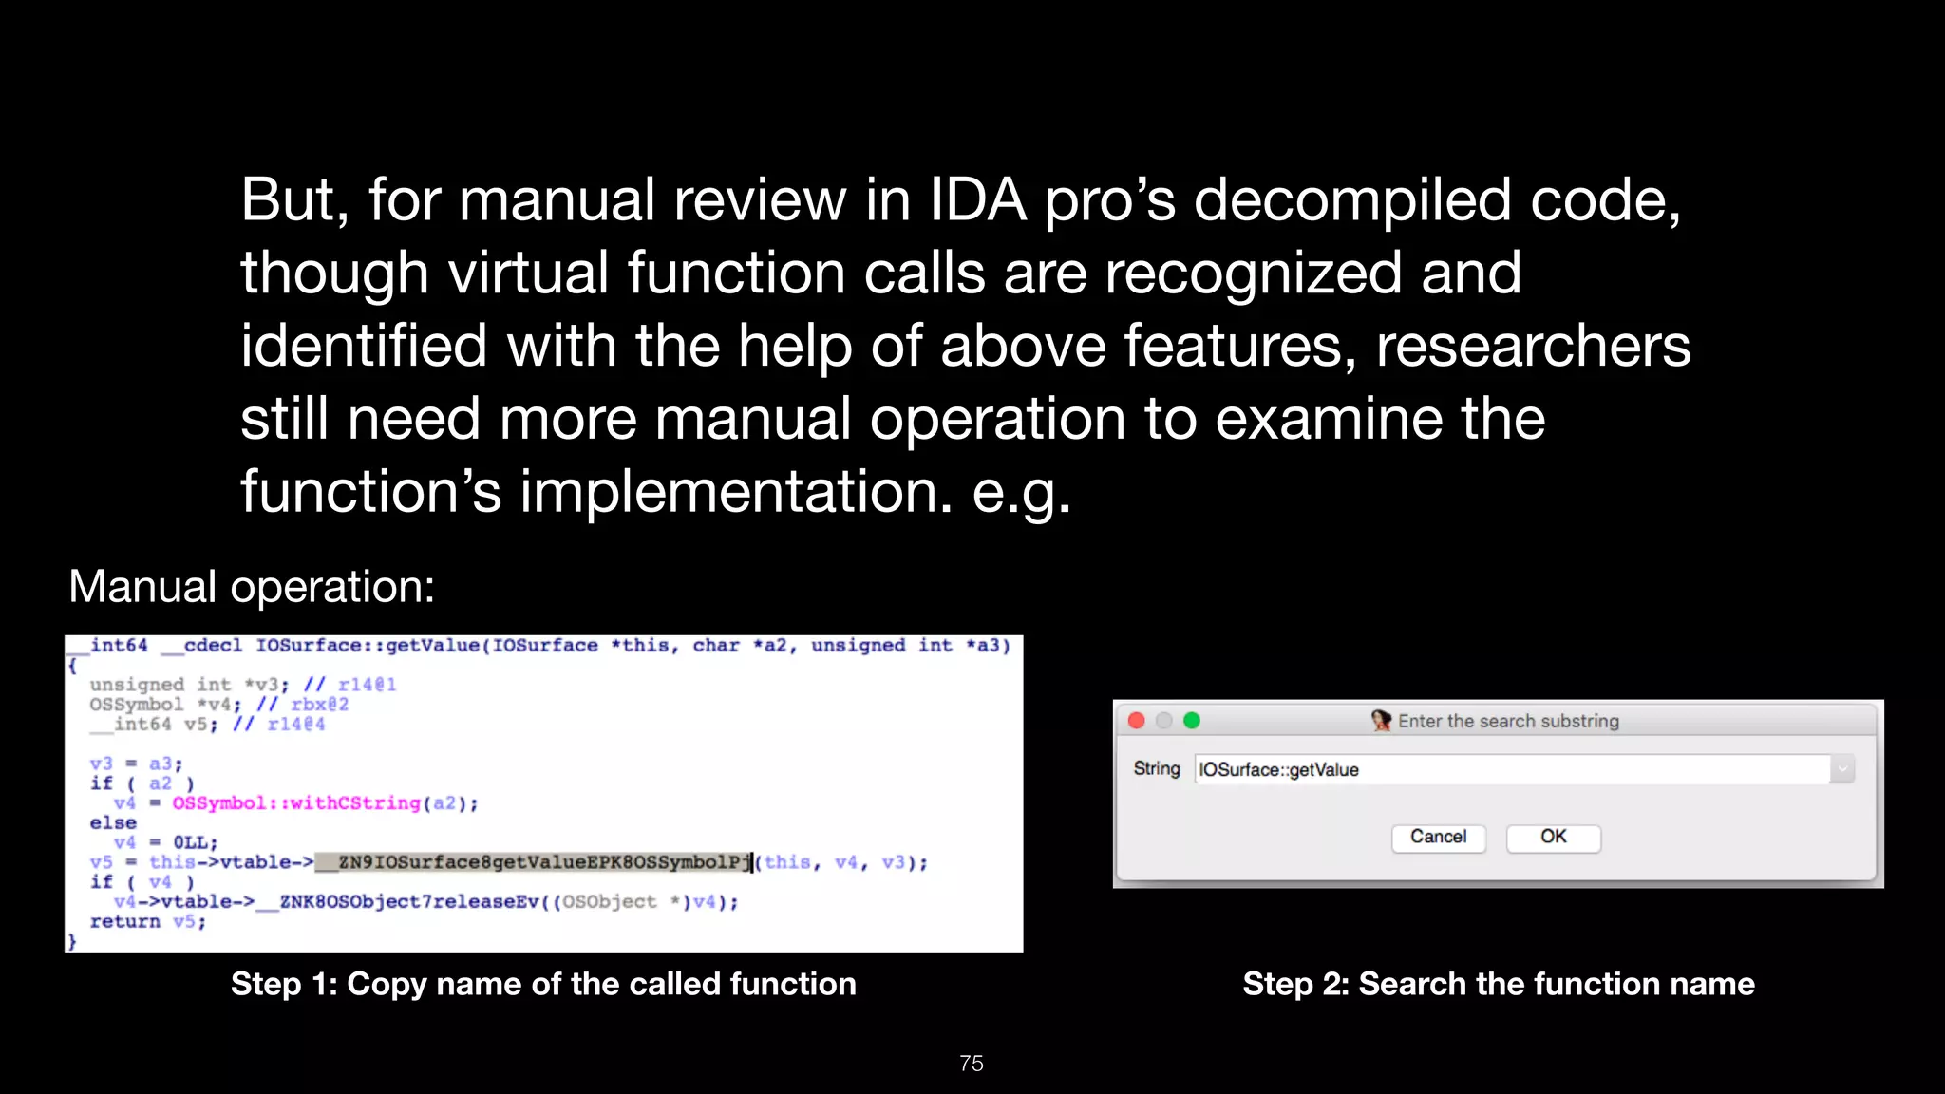Click the 'unsigned int *v3;' declaration
This screenshot has width=1945, height=1094.
click(189, 685)
